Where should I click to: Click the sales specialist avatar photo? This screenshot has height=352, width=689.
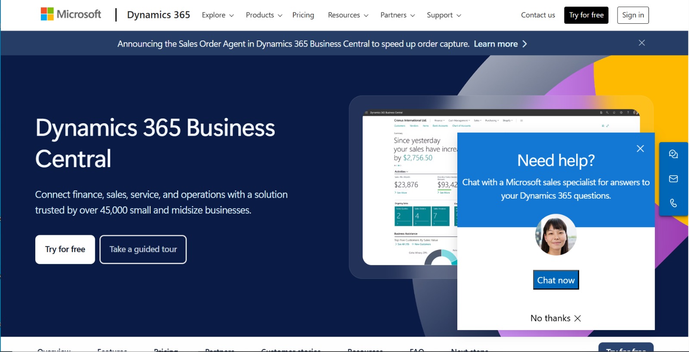click(x=556, y=235)
